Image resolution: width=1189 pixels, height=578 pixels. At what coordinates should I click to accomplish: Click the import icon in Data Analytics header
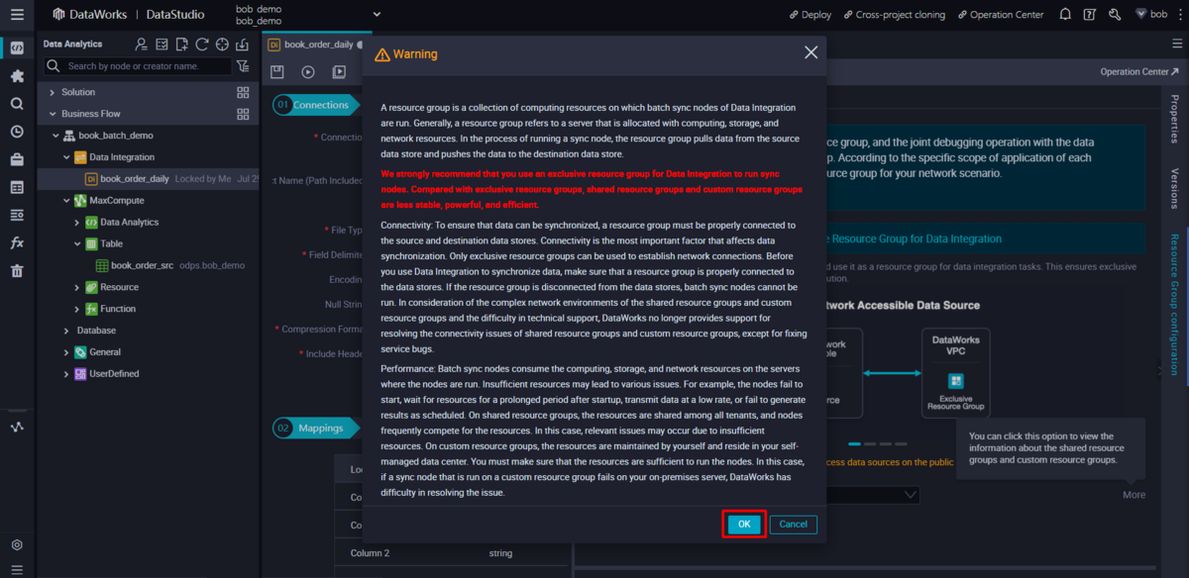coord(243,45)
